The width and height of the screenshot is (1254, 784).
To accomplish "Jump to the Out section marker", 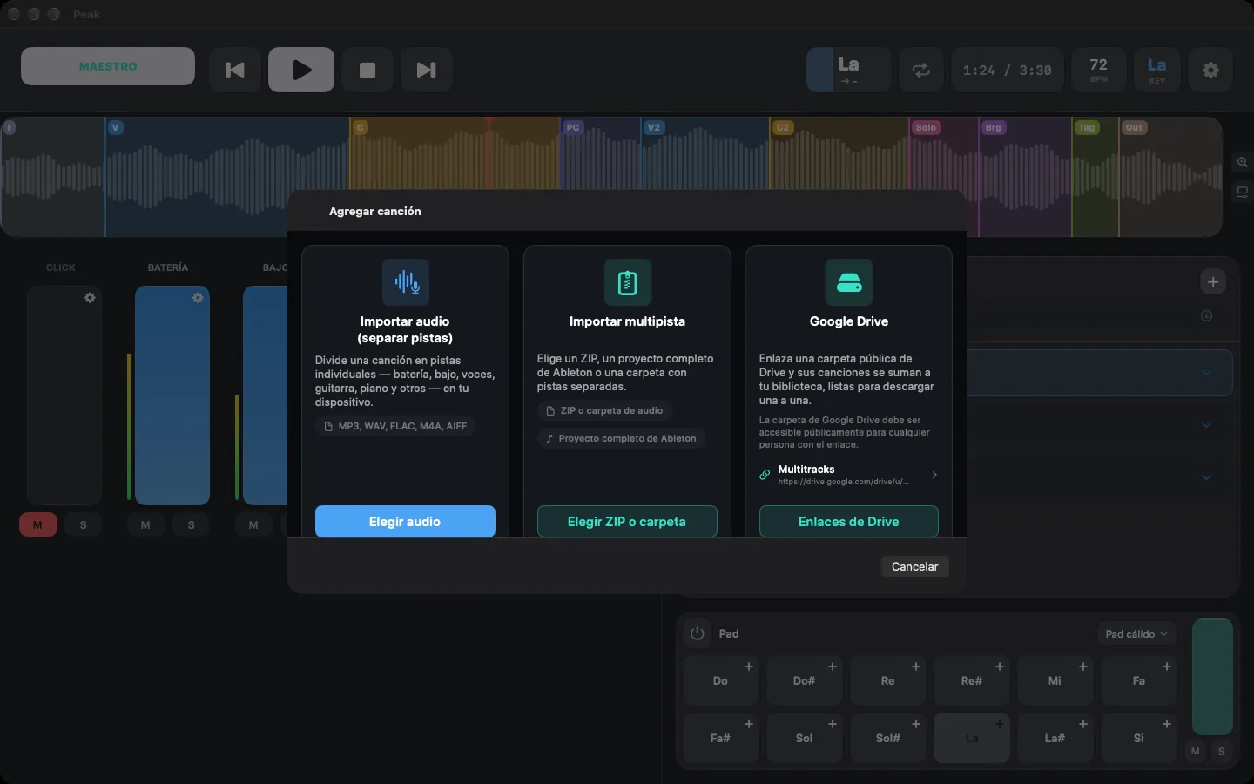I will click(x=1134, y=127).
